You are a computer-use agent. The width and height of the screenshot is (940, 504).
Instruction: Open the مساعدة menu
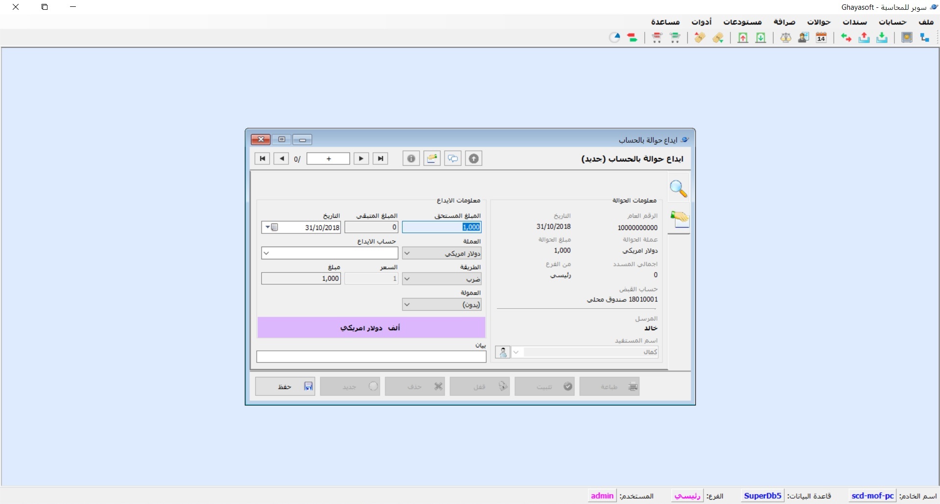(665, 22)
